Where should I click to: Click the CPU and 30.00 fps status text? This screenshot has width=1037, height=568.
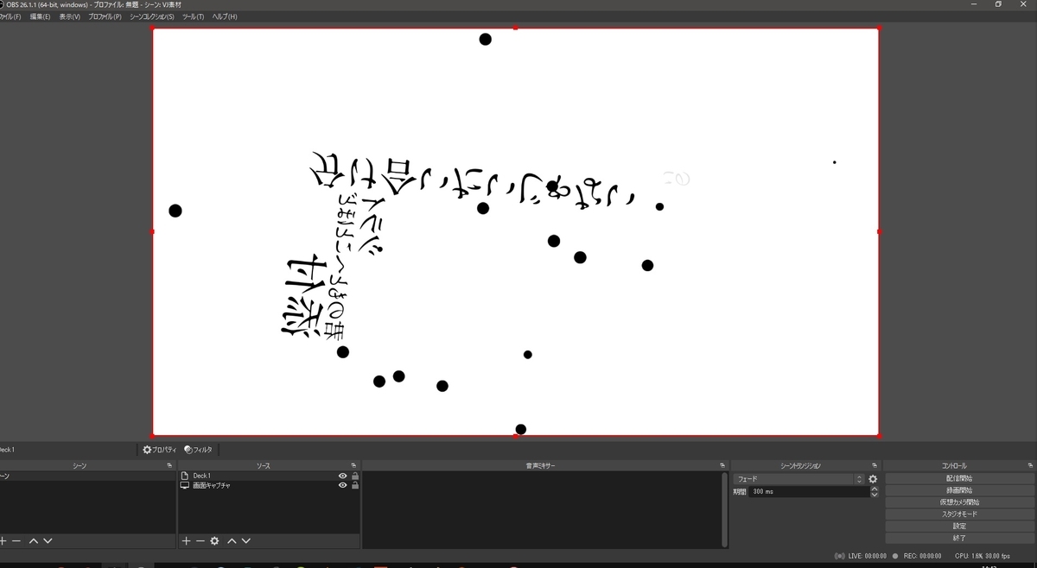click(982, 556)
